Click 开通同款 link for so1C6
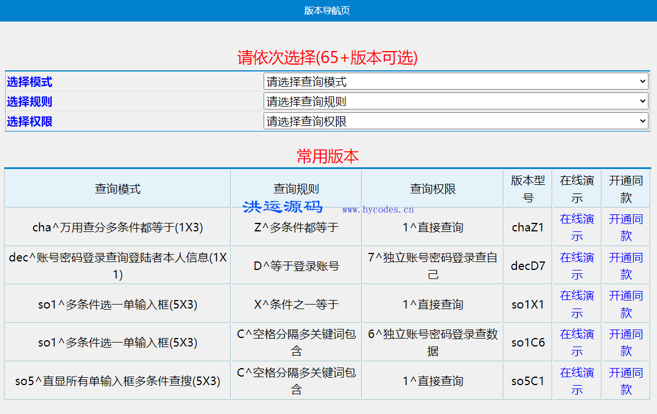Image resolution: width=657 pixels, height=414 pixels. coord(626,343)
